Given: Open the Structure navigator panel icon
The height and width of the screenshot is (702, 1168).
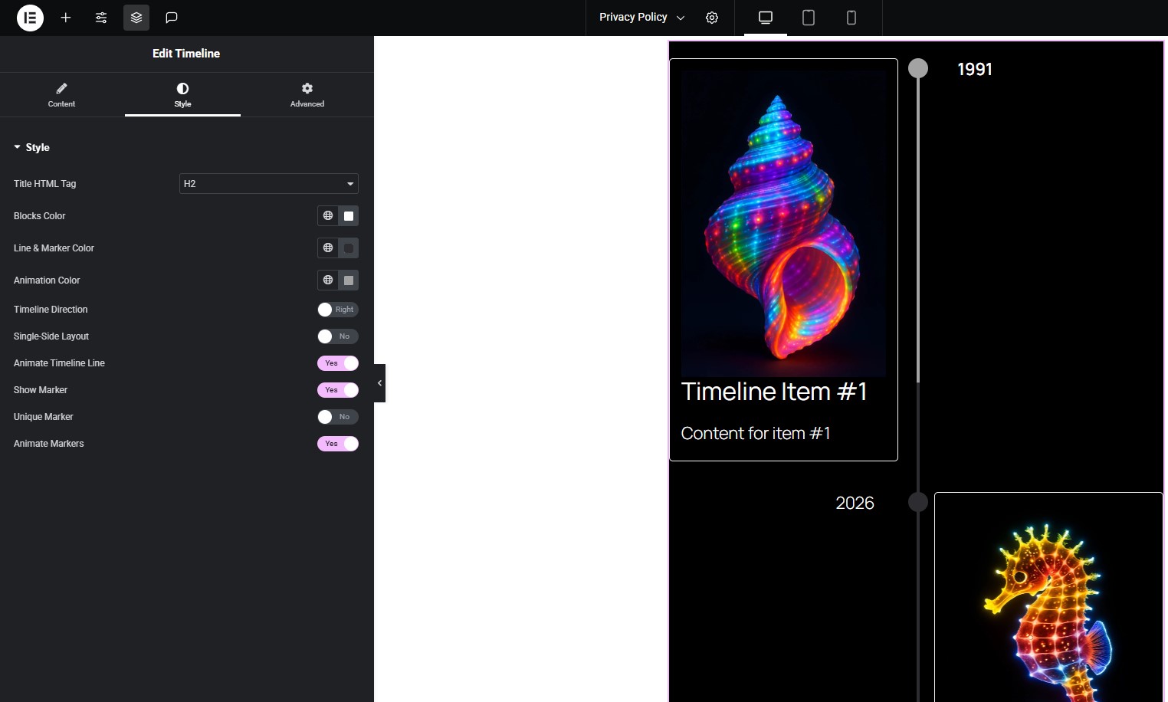Looking at the screenshot, I should tap(136, 18).
